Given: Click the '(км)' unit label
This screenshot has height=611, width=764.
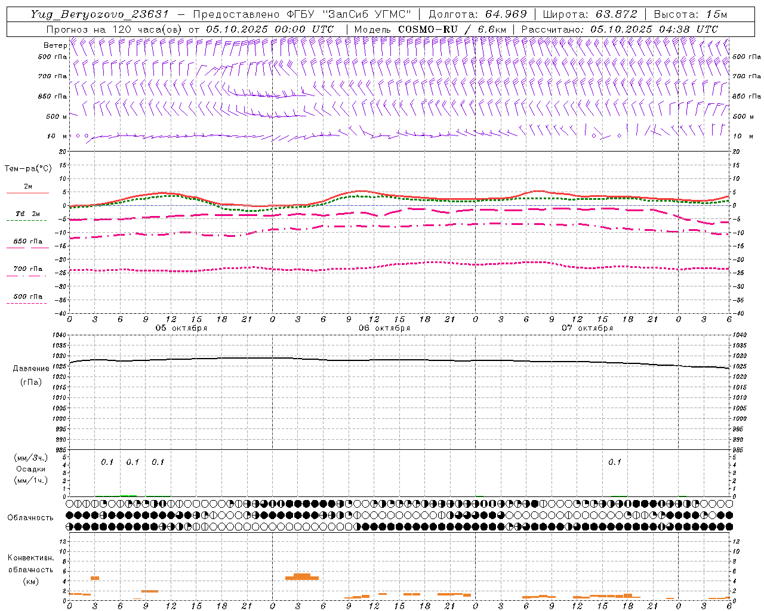Looking at the screenshot, I should click(30, 582).
